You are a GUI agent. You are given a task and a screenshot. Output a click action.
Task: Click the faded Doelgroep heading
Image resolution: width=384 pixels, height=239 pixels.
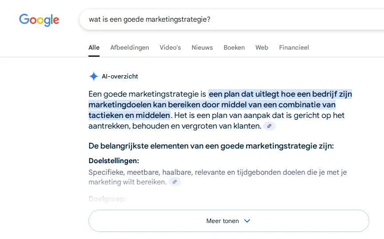(107, 199)
